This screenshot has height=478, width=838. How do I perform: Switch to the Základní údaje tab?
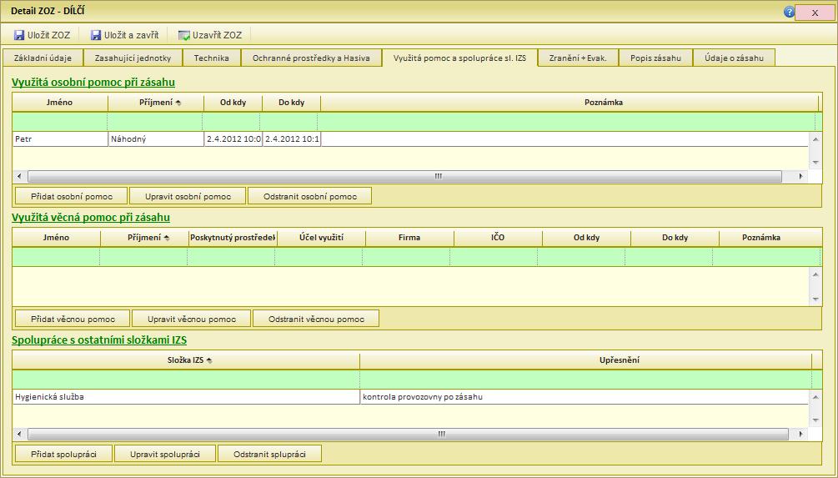[43, 58]
